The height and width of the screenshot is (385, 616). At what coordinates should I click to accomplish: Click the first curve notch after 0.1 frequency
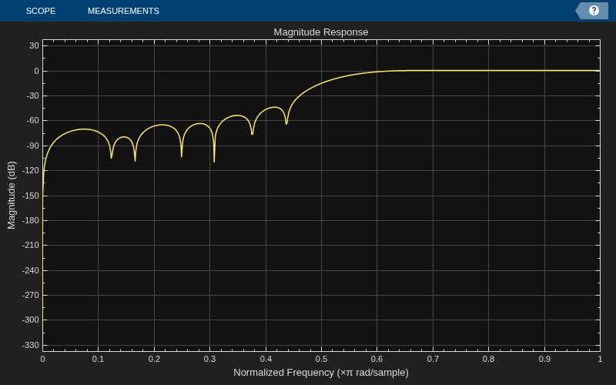click(112, 156)
